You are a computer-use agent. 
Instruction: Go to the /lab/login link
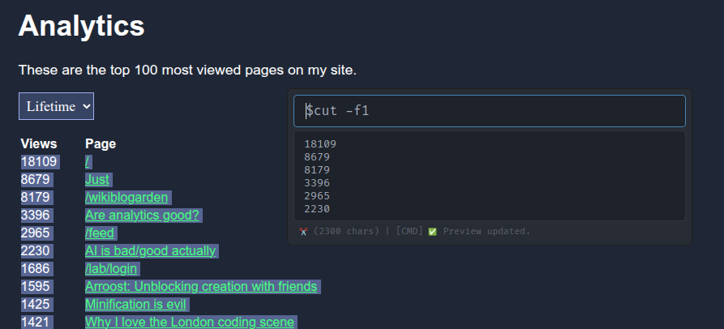click(x=111, y=268)
